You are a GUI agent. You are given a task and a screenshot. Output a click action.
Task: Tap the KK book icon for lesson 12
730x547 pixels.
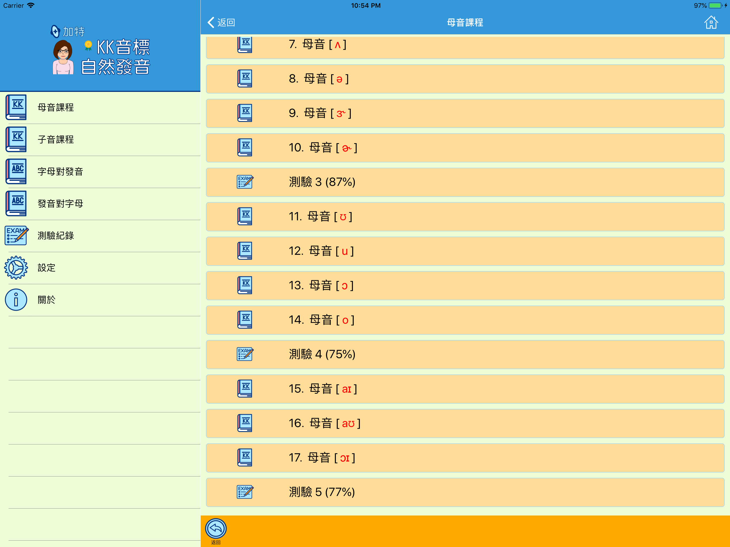click(x=245, y=251)
